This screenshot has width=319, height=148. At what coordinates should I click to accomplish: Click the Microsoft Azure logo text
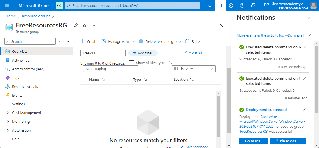pyautogui.click(x=33, y=5)
